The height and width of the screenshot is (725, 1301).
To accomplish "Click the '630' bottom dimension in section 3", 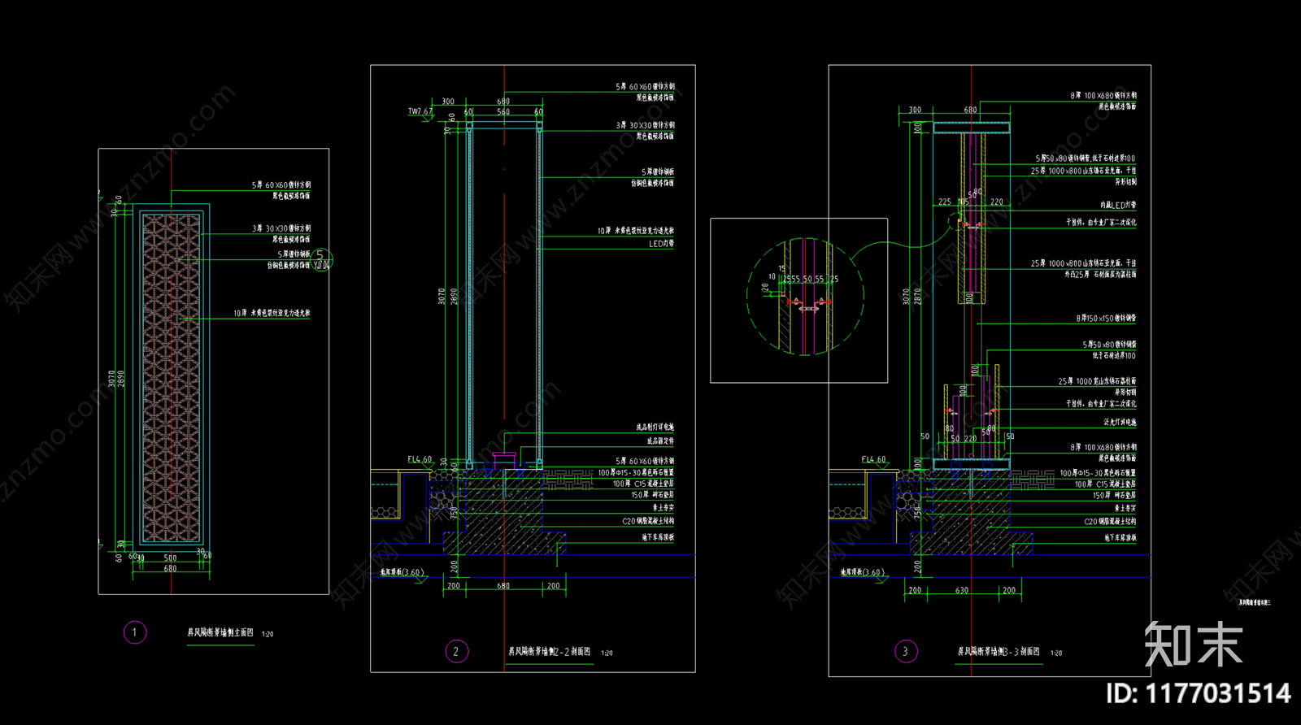I will 962,591.
